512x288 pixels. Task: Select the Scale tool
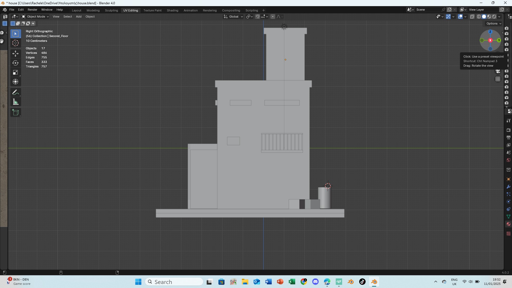[x=15, y=72]
